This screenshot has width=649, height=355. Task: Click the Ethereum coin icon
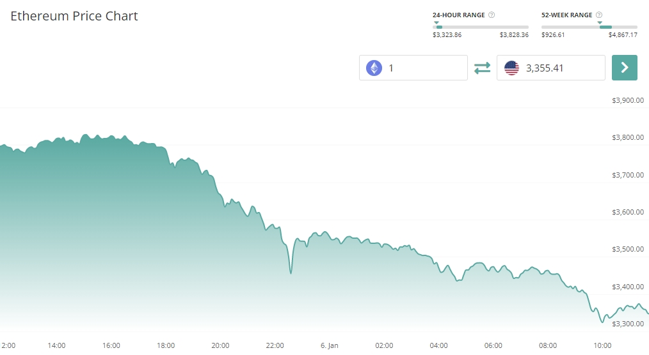pyautogui.click(x=374, y=68)
